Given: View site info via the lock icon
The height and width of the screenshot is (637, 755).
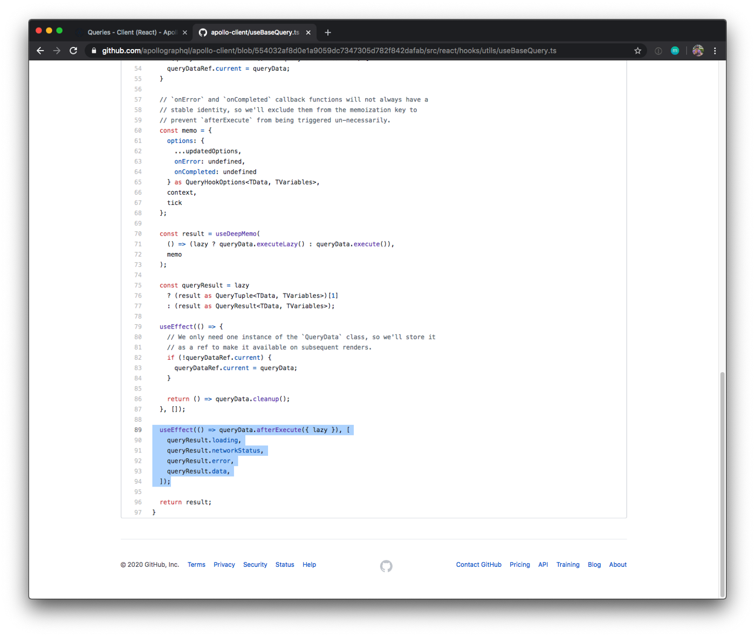Looking at the screenshot, I should coord(94,51).
